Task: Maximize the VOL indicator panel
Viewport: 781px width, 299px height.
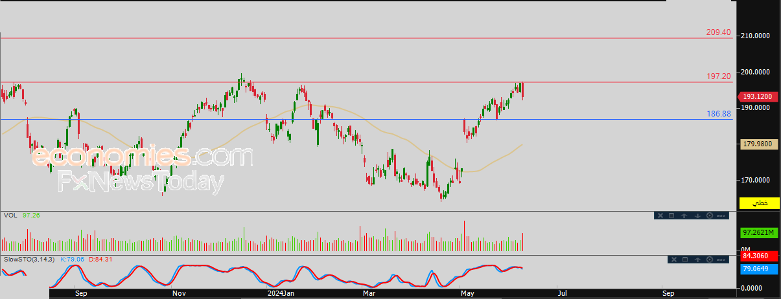Action: coord(671,216)
